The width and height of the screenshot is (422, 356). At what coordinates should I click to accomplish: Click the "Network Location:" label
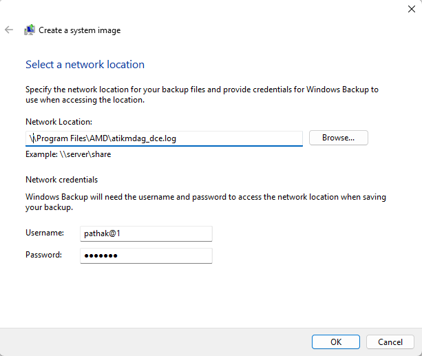pyautogui.click(x=59, y=121)
